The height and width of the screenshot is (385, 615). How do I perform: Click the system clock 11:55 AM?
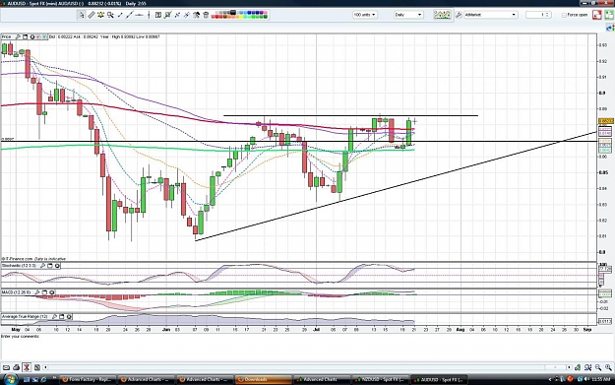point(601,379)
